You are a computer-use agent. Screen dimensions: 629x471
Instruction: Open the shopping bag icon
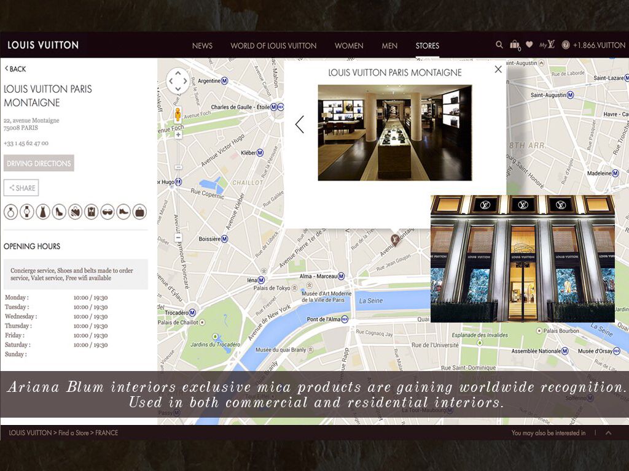(515, 45)
